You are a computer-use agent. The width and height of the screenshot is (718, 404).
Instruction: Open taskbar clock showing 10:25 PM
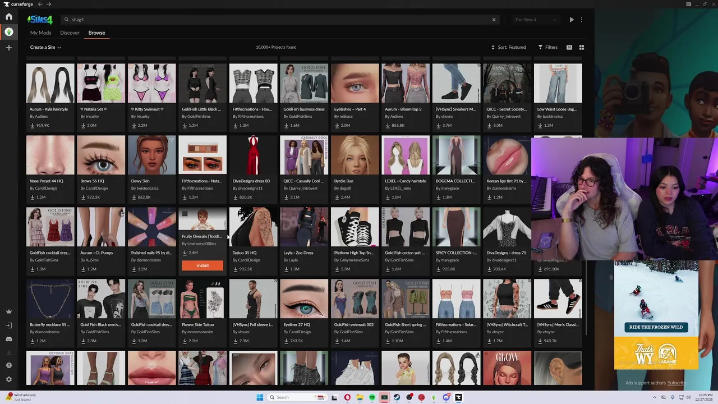(706, 397)
